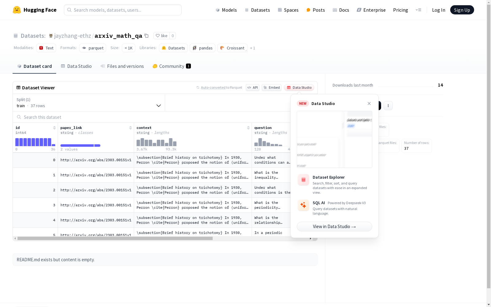491x307 pixels.
Task: Click row 4 id cell
Action: pyautogui.click(x=35, y=220)
